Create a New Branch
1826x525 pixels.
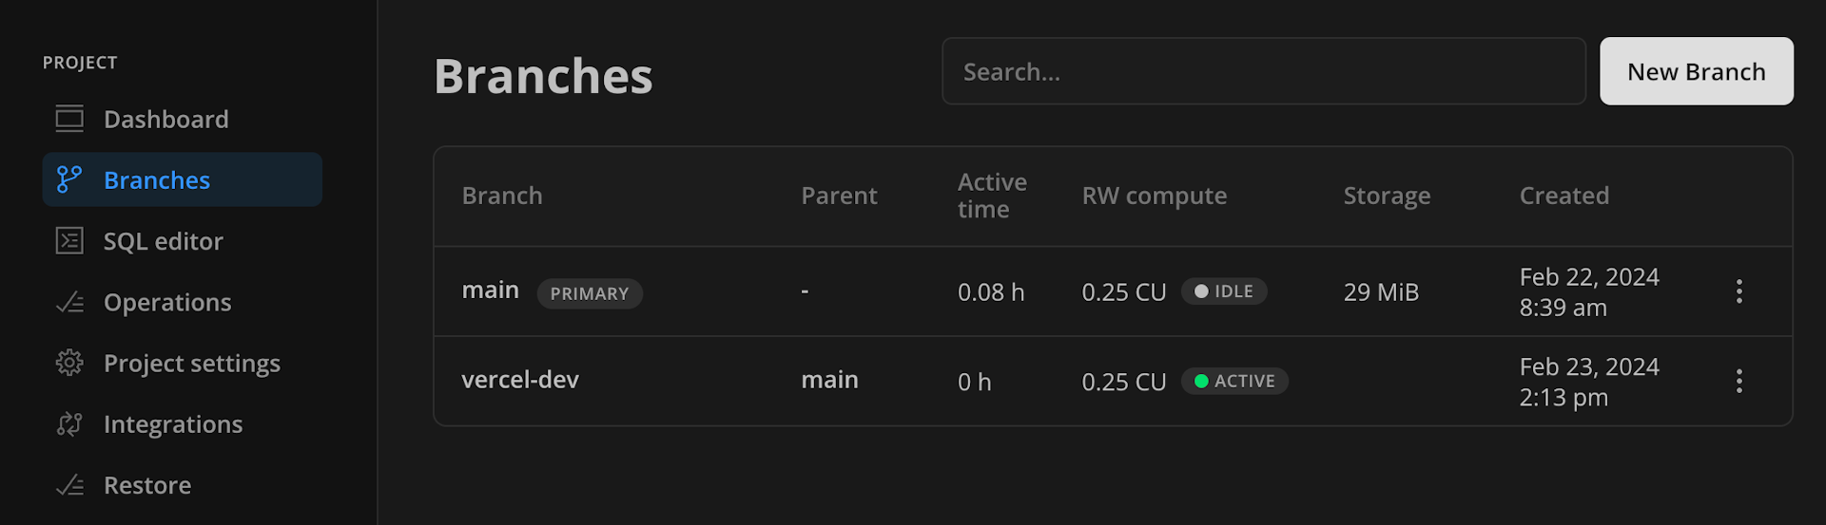(1697, 71)
